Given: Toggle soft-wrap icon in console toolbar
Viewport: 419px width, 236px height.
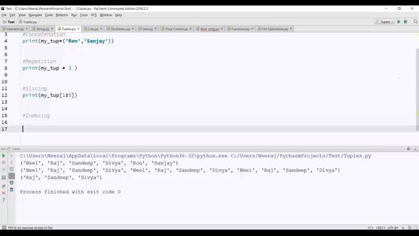Looking at the screenshot, I should coord(12,169).
